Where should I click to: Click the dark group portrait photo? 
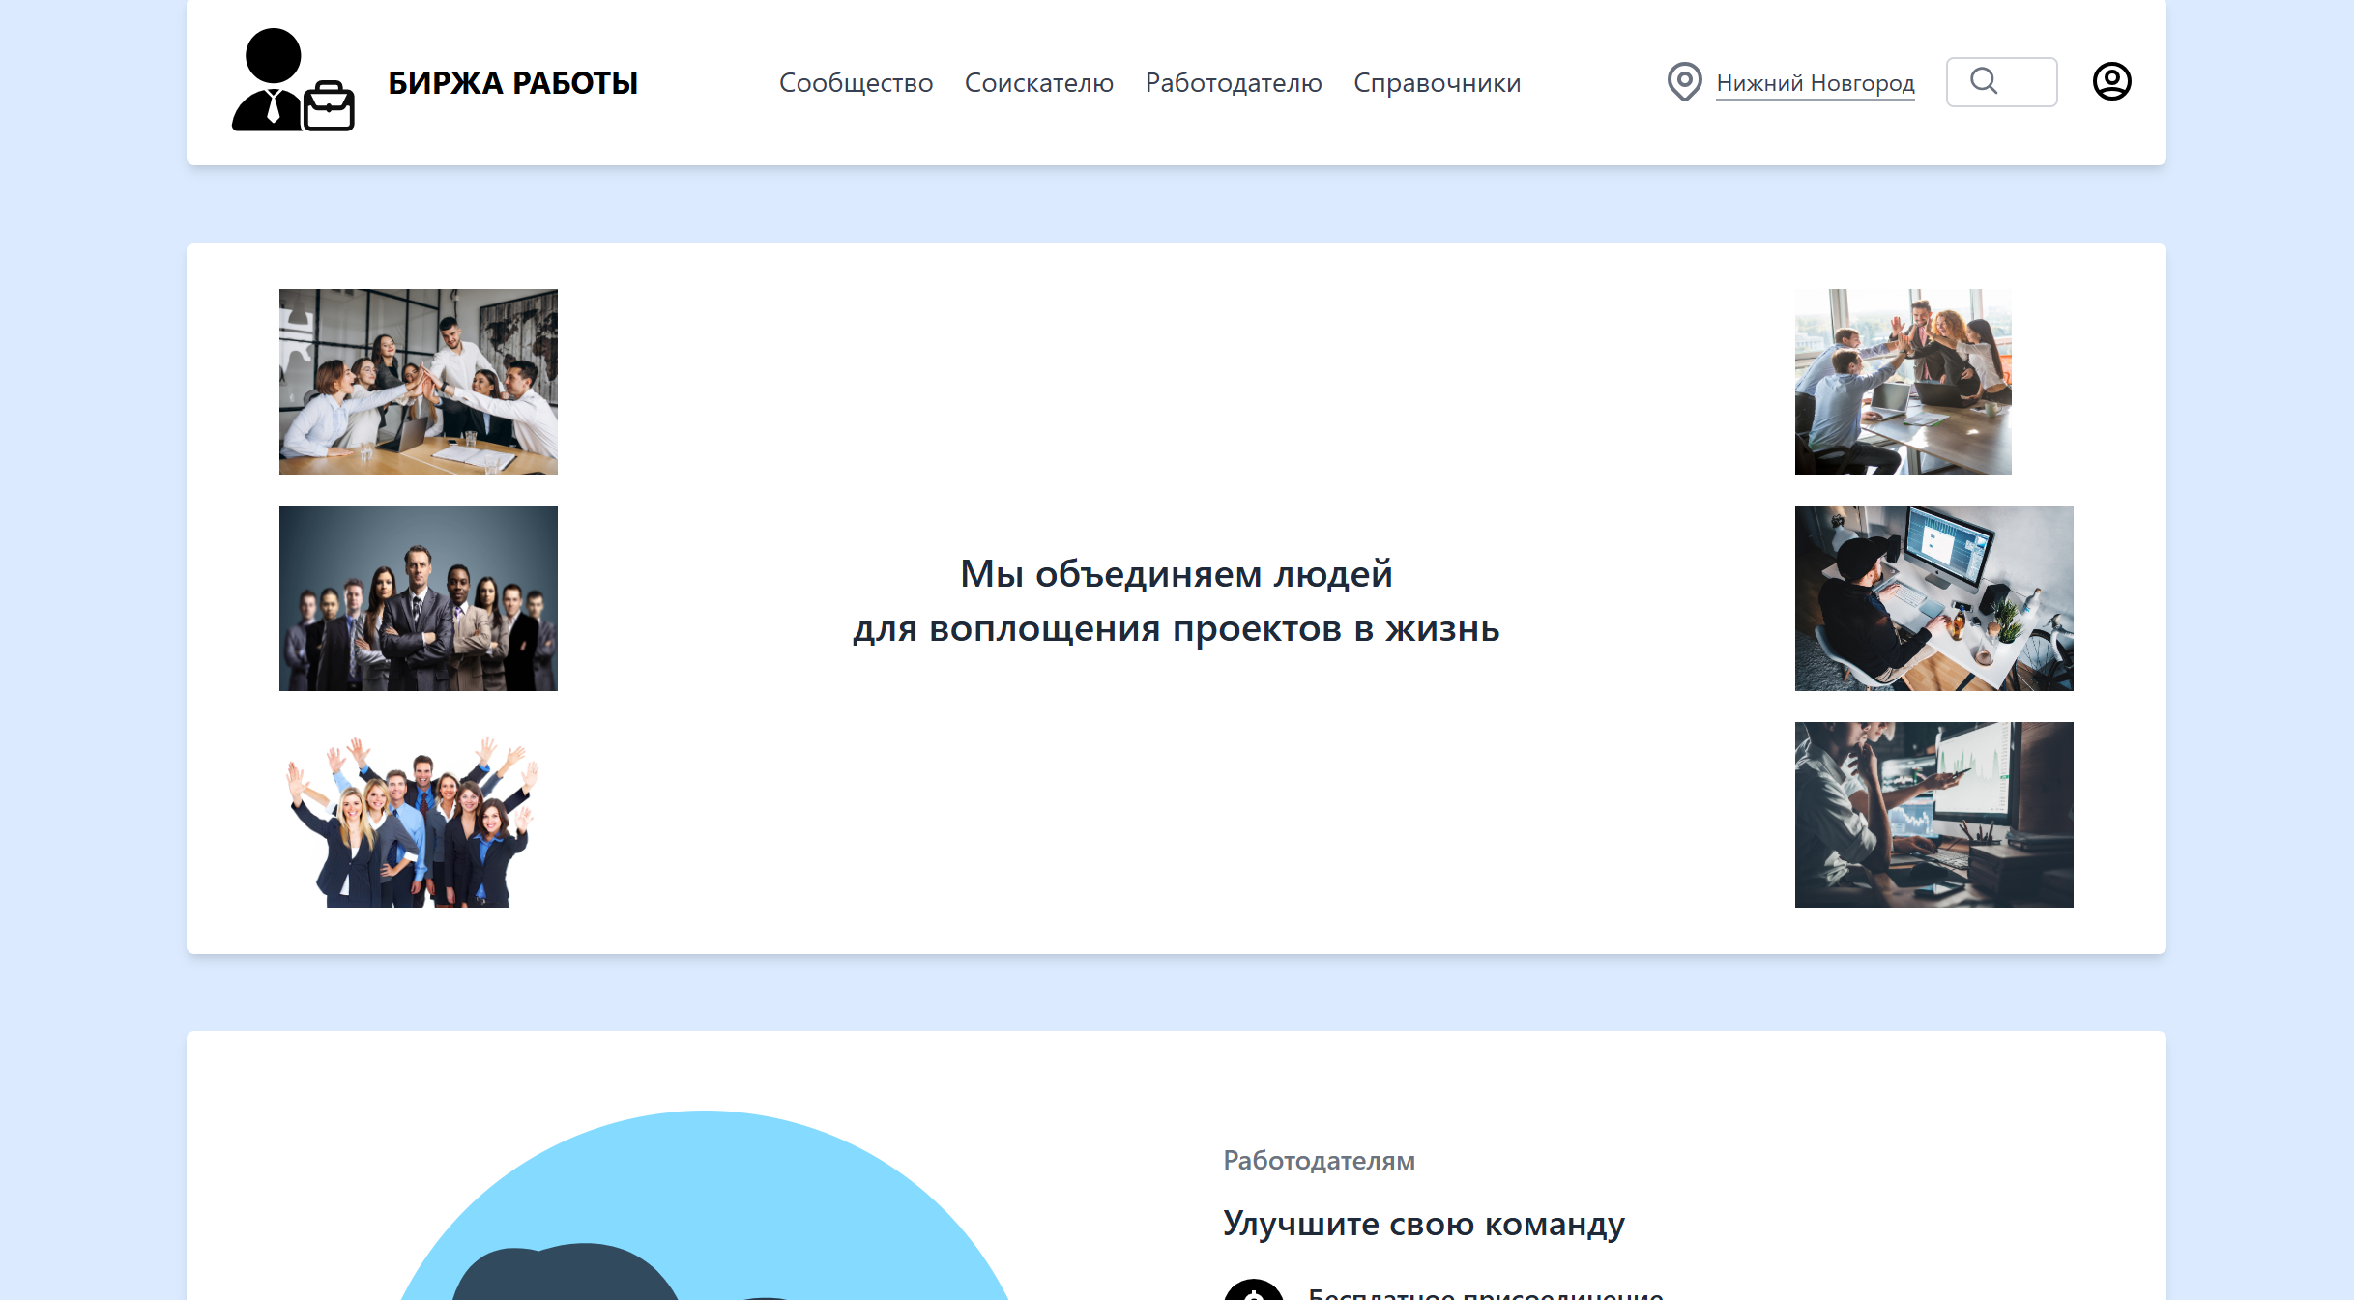click(418, 597)
